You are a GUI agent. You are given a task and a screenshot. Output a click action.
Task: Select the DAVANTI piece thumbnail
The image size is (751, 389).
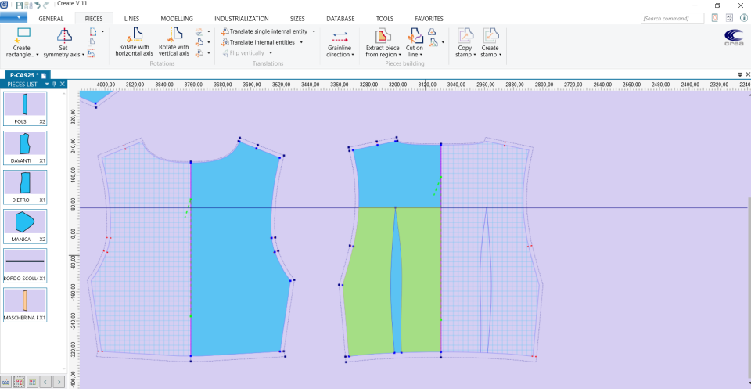pyautogui.click(x=25, y=147)
